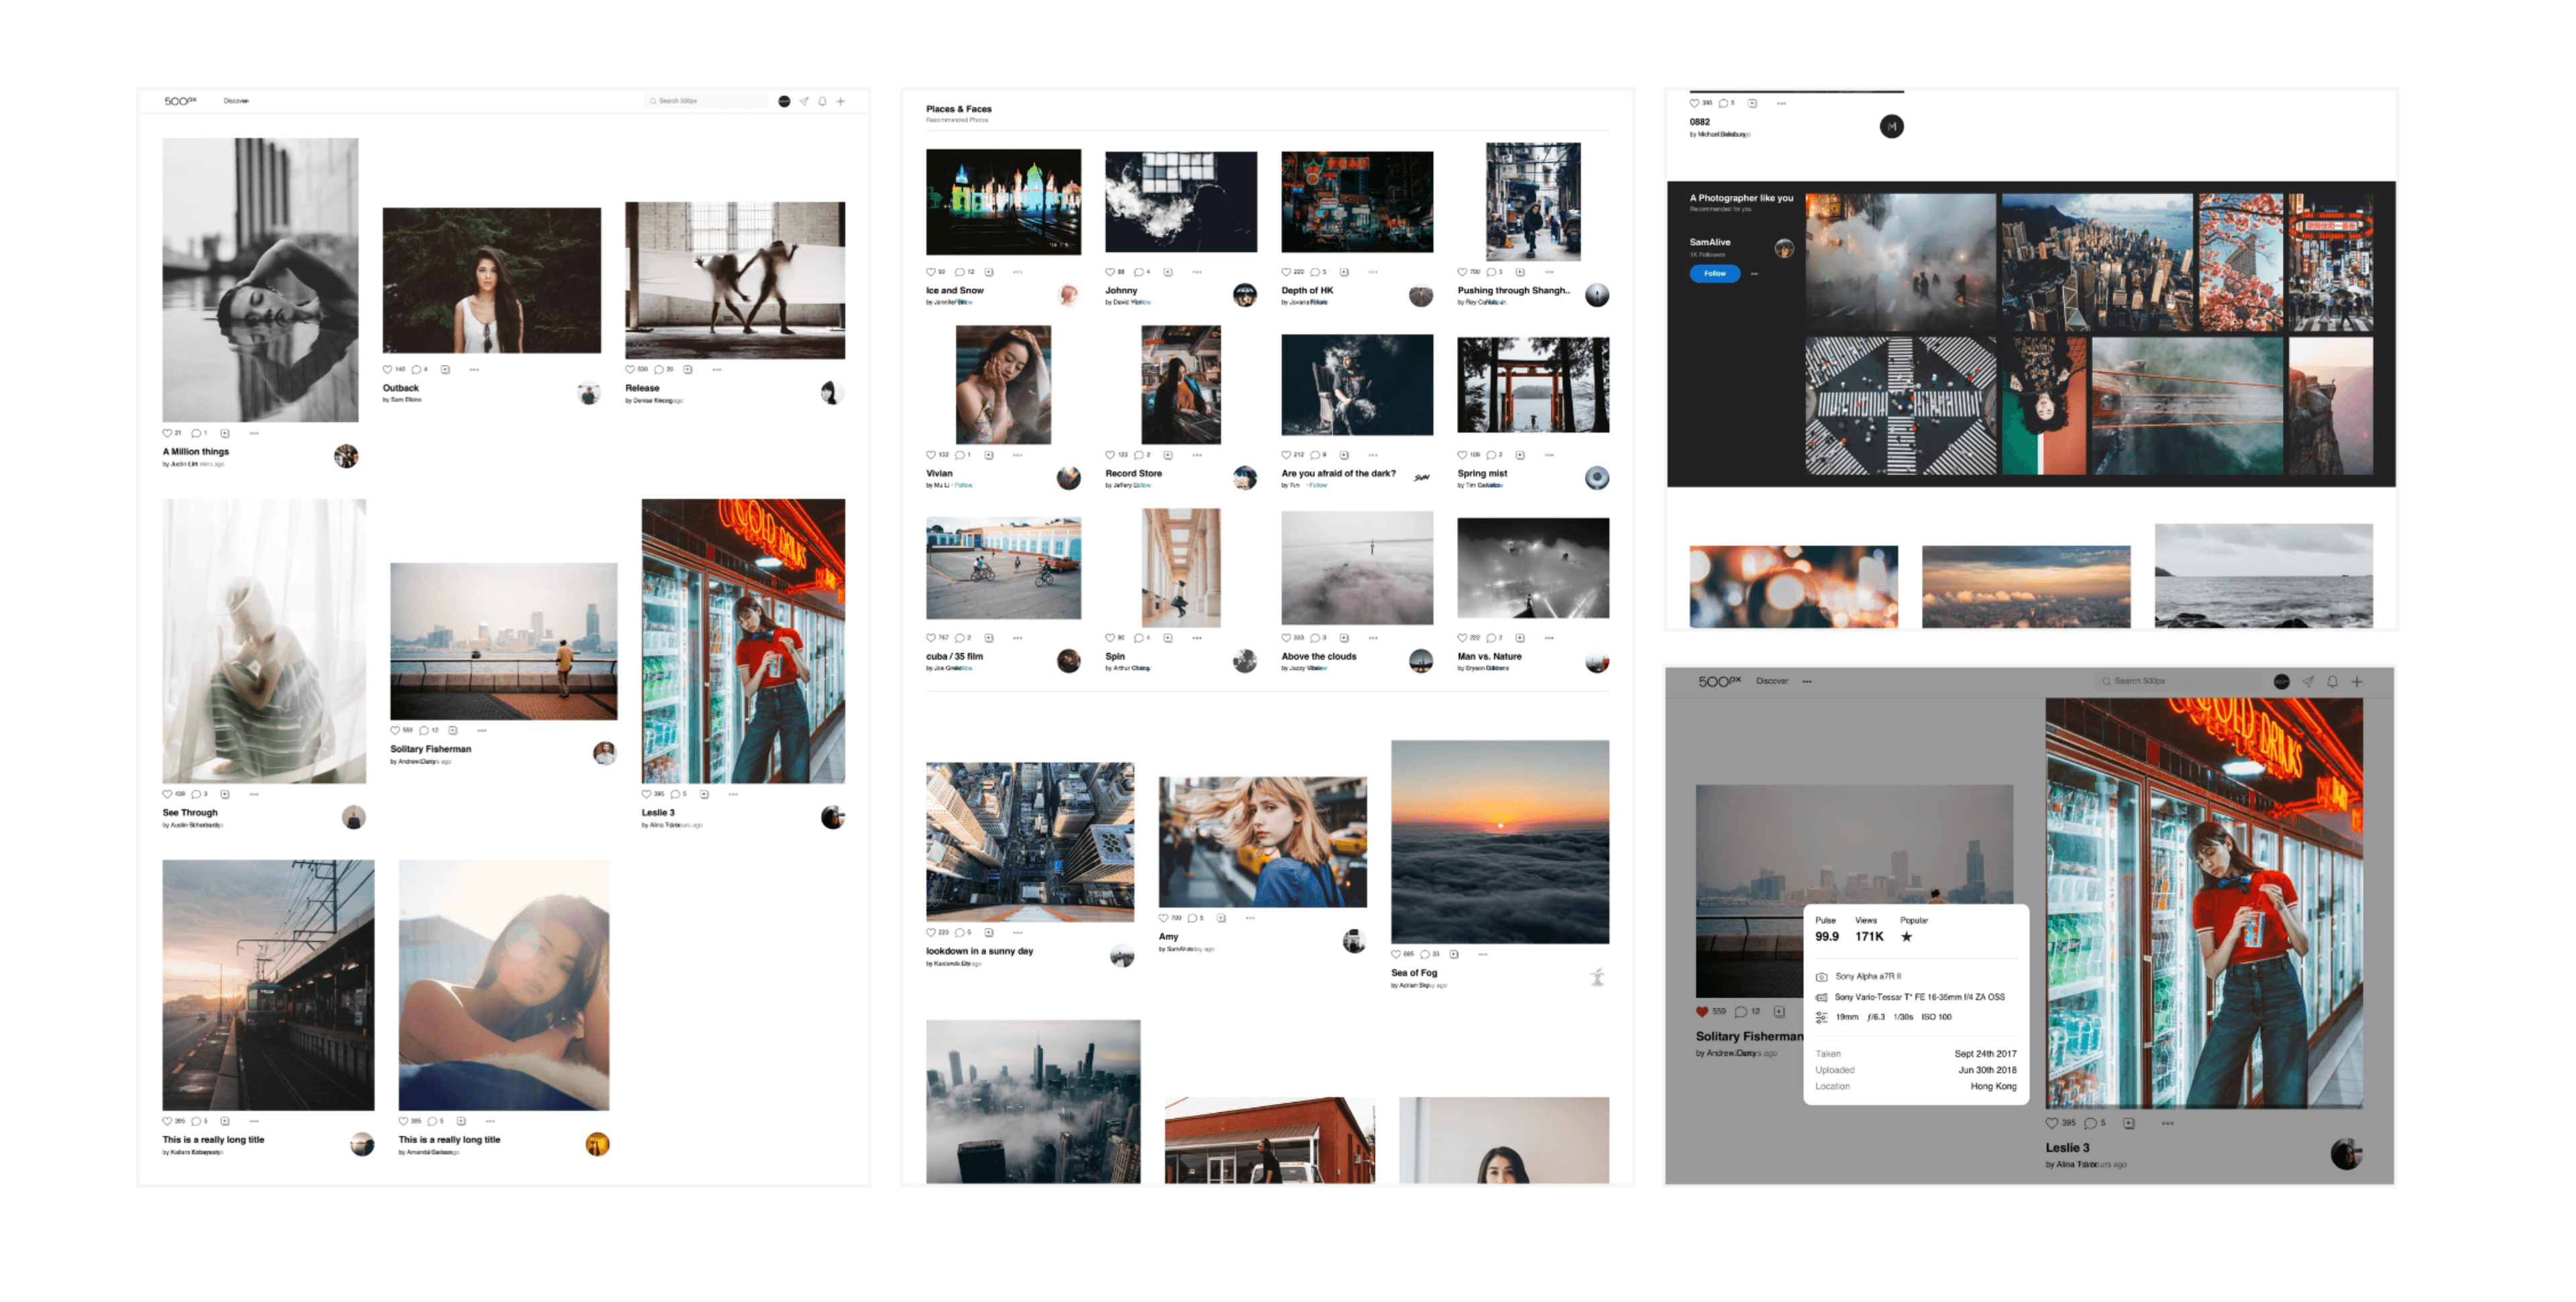Viewport: 2576px width, 1302px height.
Task: Open Discover in the white top header
Action: tap(236, 101)
